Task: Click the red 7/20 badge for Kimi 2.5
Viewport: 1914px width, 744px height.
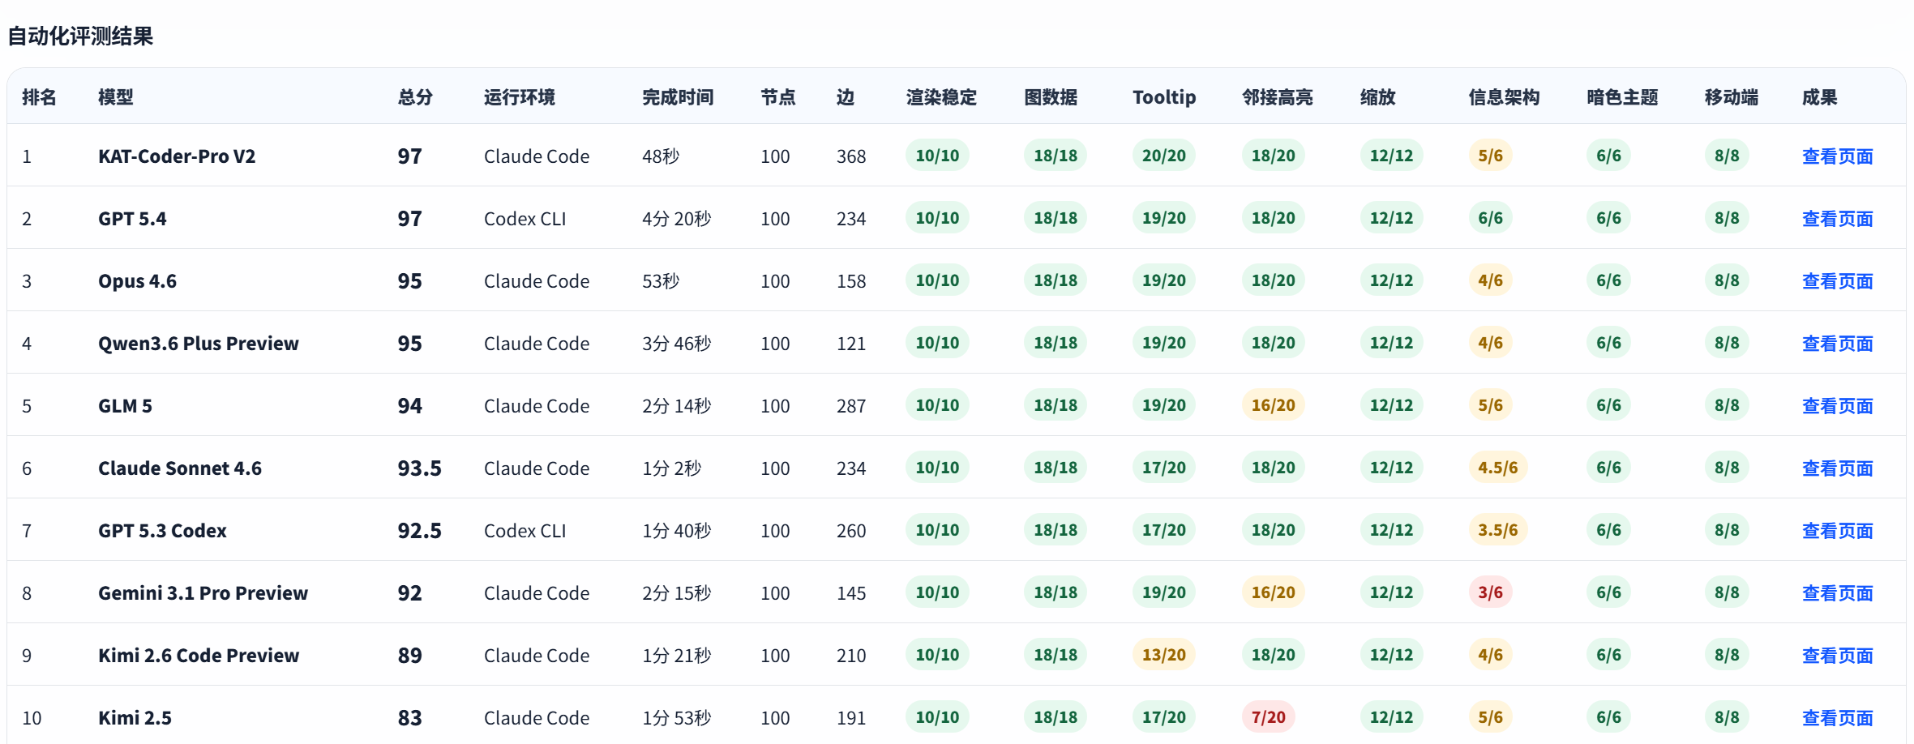Action: [1268, 717]
